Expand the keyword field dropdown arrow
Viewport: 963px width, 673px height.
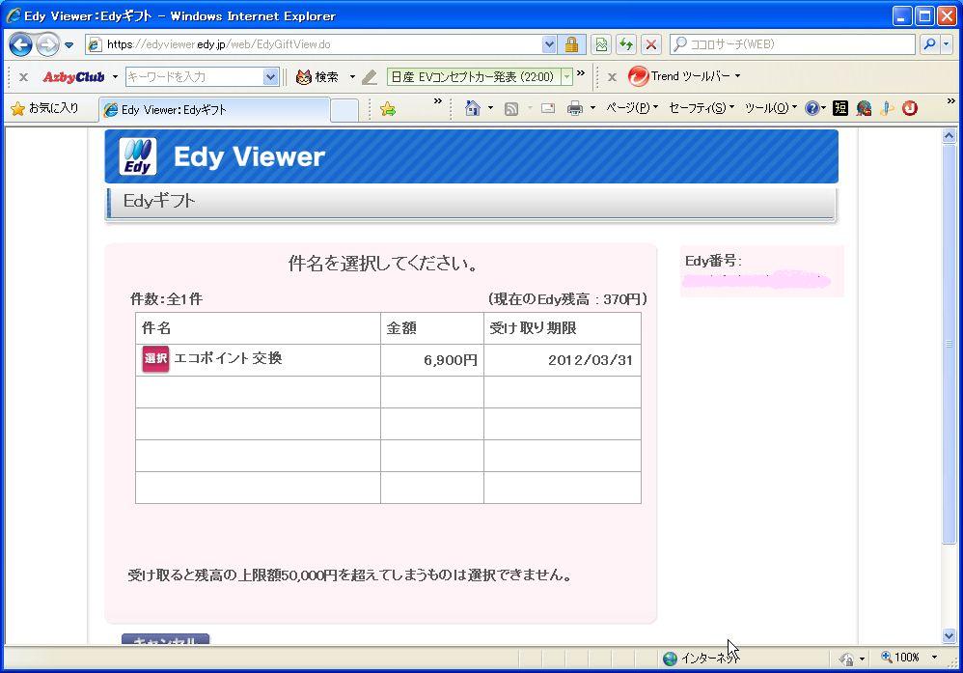(x=270, y=77)
